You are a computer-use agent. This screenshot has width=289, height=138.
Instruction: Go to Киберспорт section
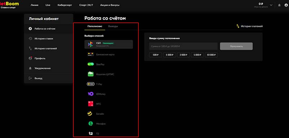point(65,5)
